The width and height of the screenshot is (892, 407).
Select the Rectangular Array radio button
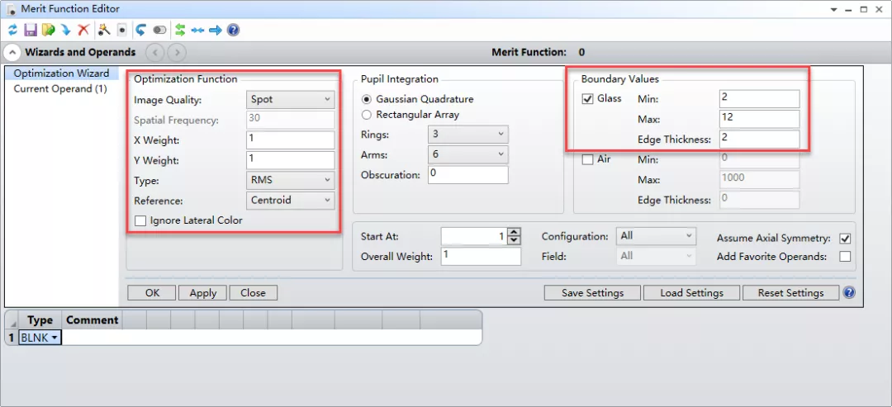367,115
